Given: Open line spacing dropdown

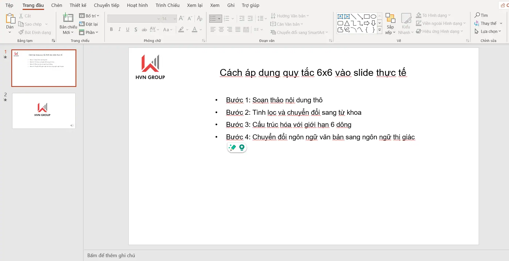Looking at the screenshot, I should coord(262,18).
